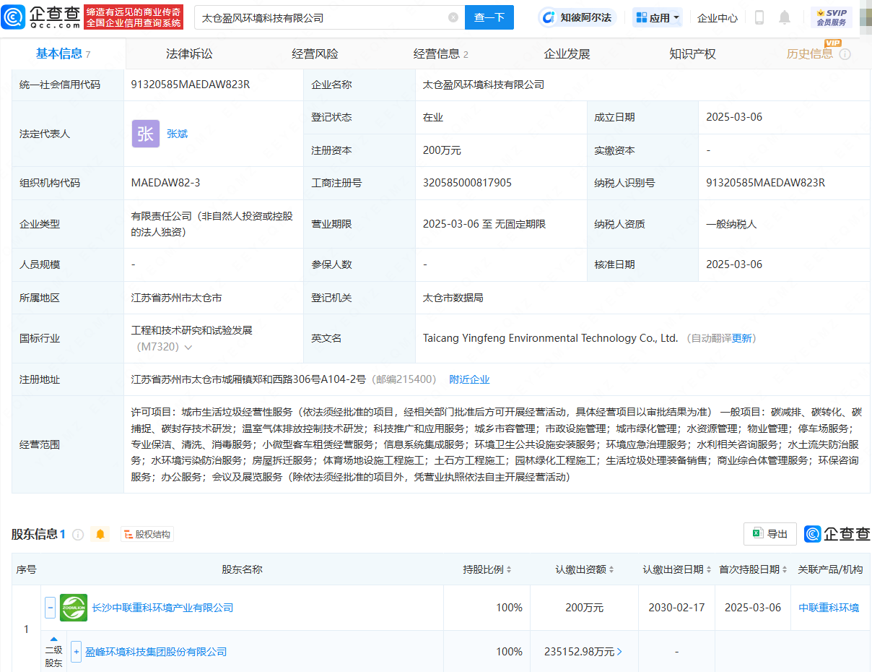Open the 应用 dropdown menu

click(x=658, y=17)
